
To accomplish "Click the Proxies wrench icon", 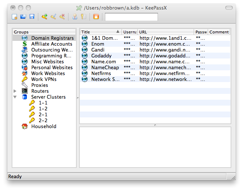I will pos(25,85).
